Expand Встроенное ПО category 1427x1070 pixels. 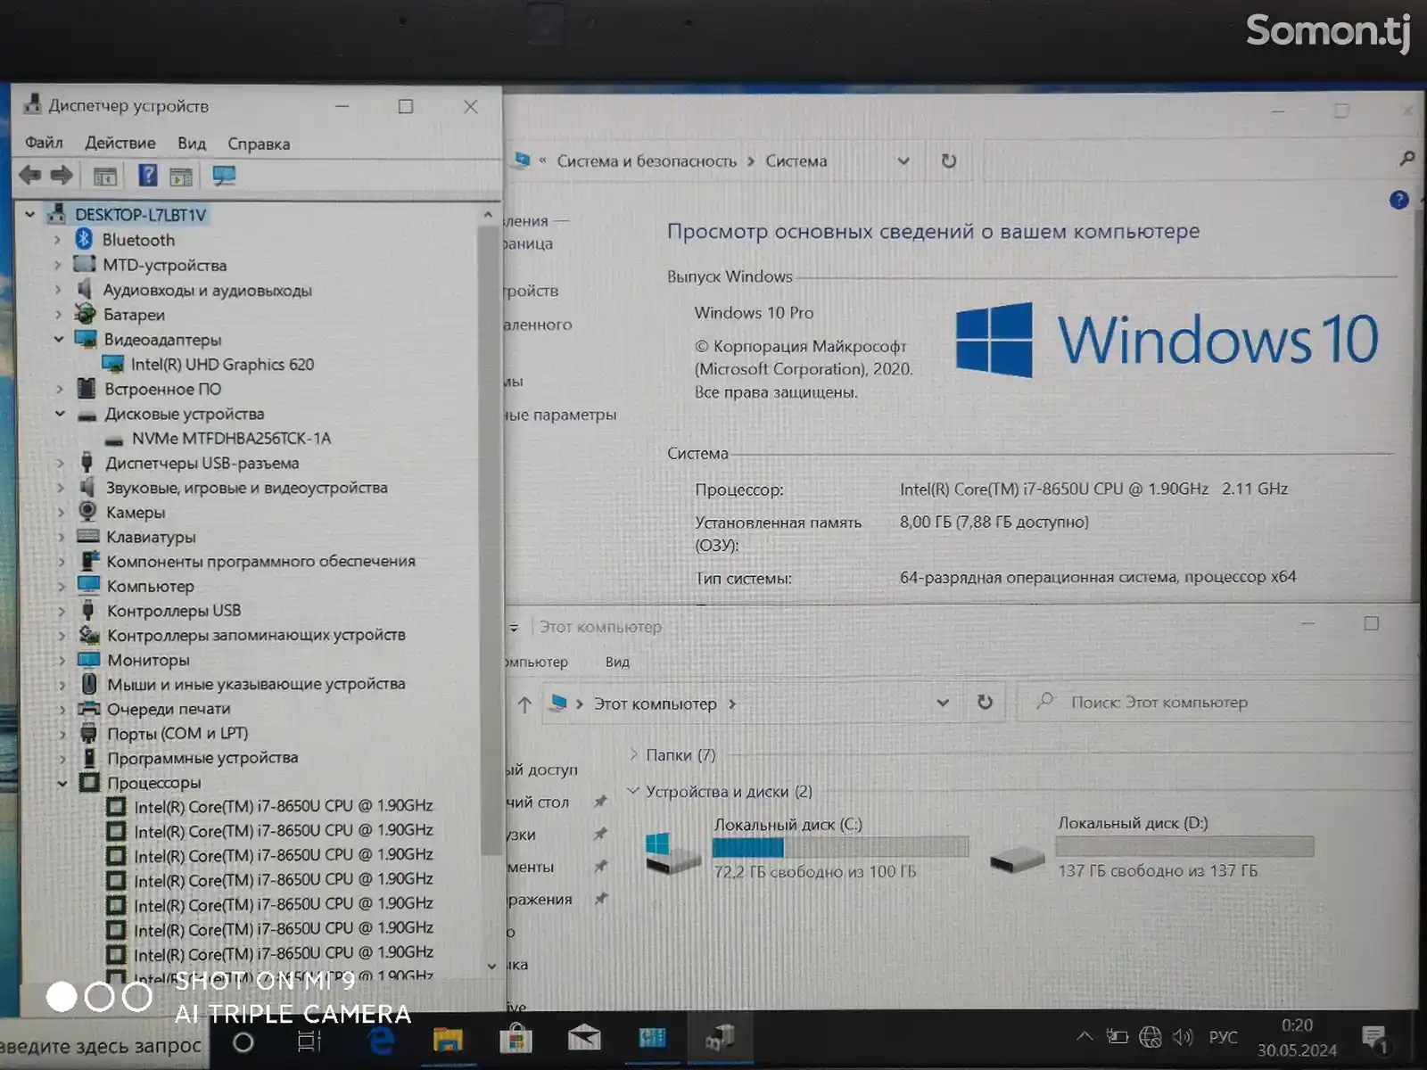[59, 389]
